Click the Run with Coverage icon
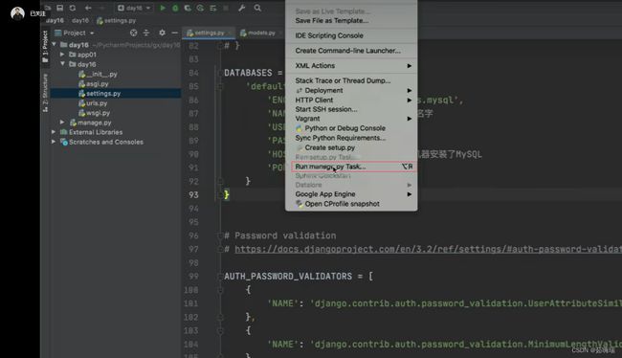622x358 pixels. tap(188, 8)
